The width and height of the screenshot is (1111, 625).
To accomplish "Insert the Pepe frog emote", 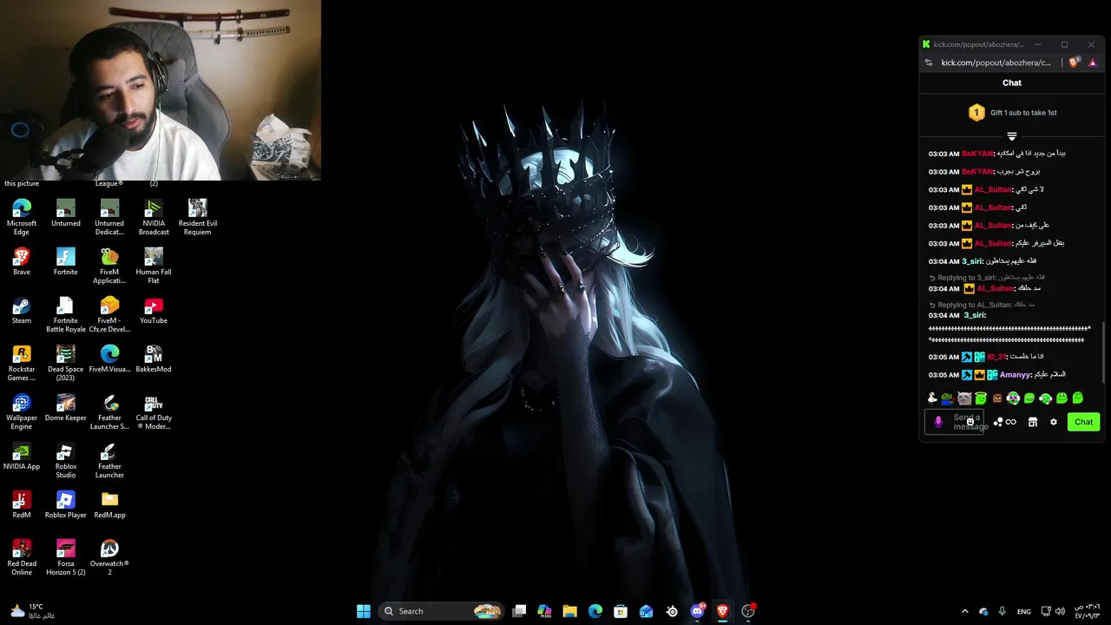I will point(948,398).
